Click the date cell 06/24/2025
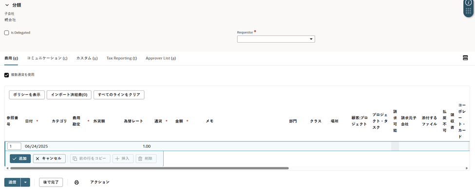475x189 pixels. (x=37, y=146)
